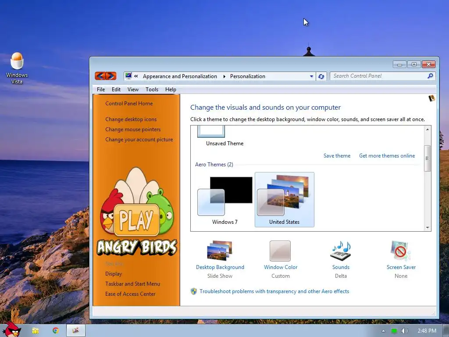Click the Sounds label link
Image resolution: width=449 pixels, height=337 pixels.
[x=341, y=267]
